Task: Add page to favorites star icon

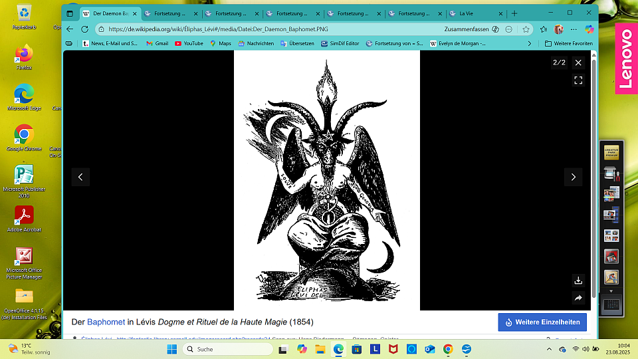Action: pyautogui.click(x=526, y=29)
